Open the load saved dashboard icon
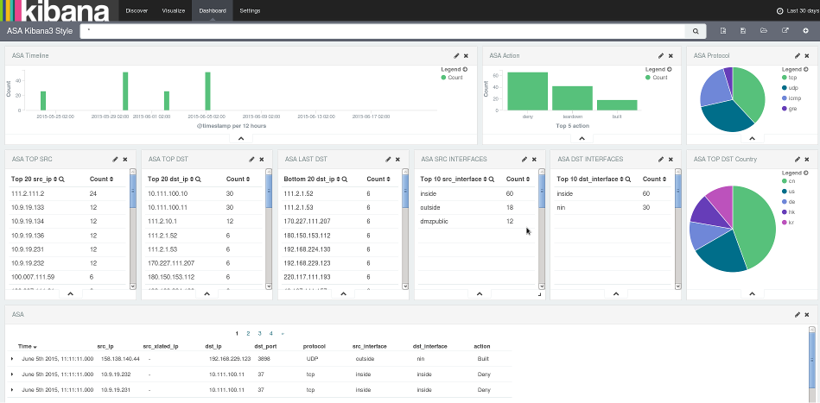The width and height of the screenshot is (820, 403). pyautogui.click(x=764, y=31)
